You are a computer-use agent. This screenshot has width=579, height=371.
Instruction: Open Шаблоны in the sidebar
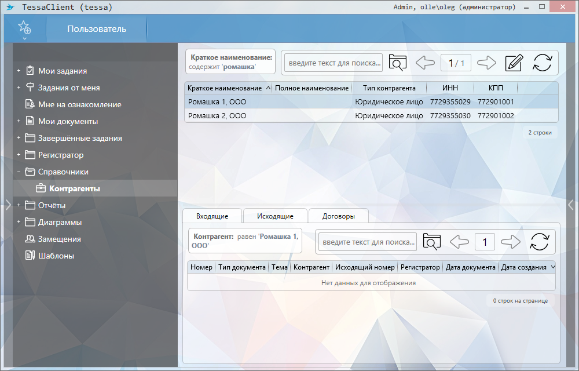[x=56, y=256]
